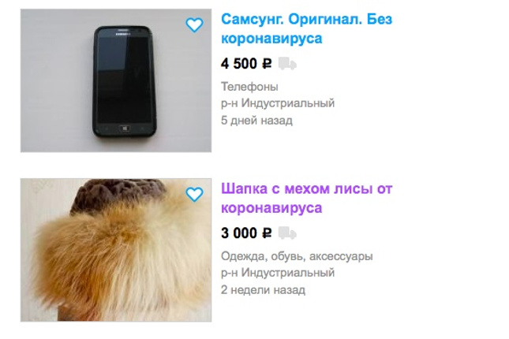Image resolution: width=509 pixels, height=339 pixels.
Task: Click delivery truck icon beside 3 000 ₽
Action: click(287, 233)
